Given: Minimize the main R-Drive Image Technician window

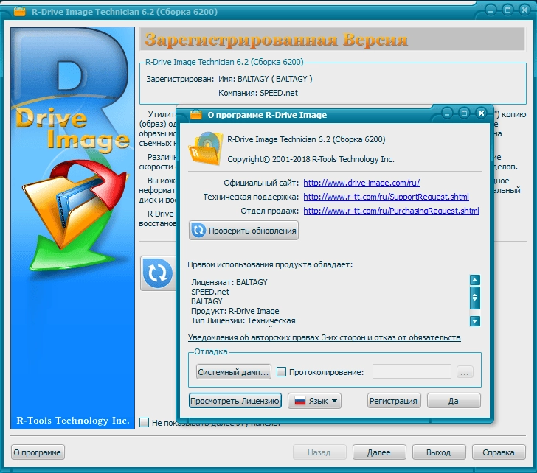Looking at the screenshot, I should pyautogui.click(x=491, y=10).
